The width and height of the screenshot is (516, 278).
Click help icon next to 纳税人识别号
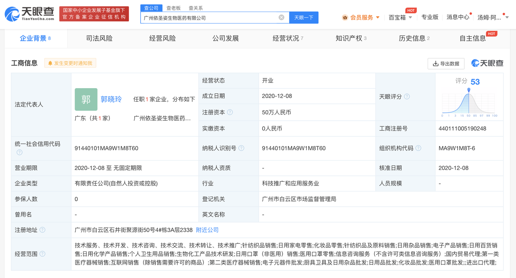(241, 148)
